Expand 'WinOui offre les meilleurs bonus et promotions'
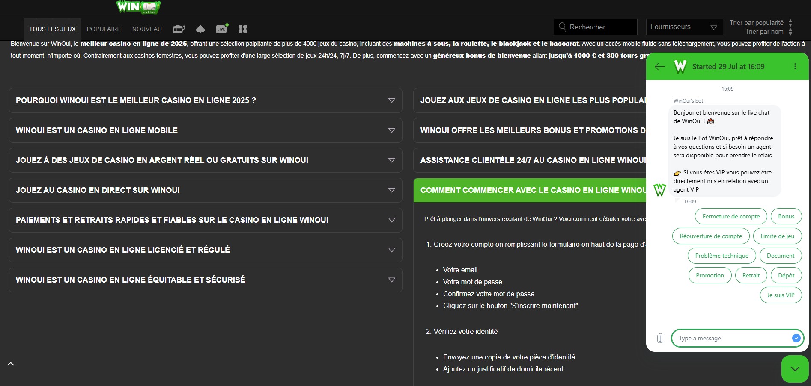This screenshot has width=811, height=386. [x=530, y=130]
